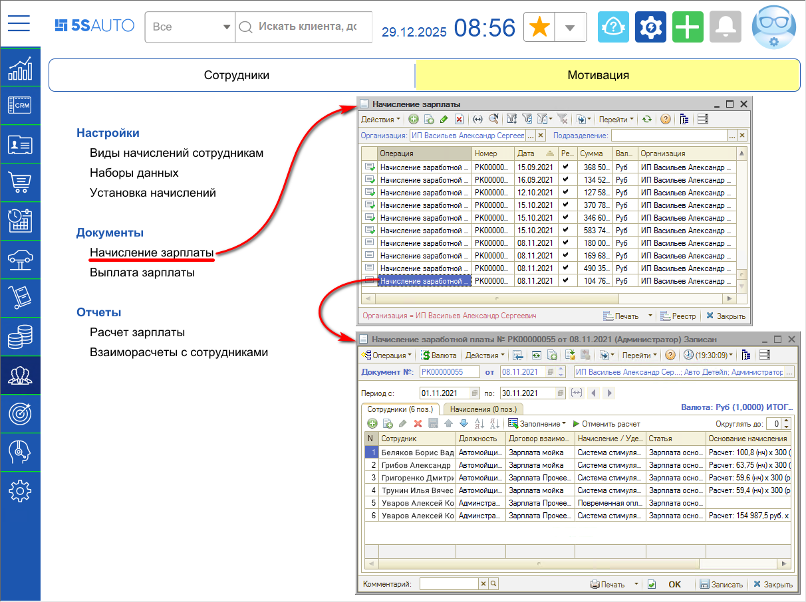Click the green plus add button
The width and height of the screenshot is (806, 602).
[688, 27]
